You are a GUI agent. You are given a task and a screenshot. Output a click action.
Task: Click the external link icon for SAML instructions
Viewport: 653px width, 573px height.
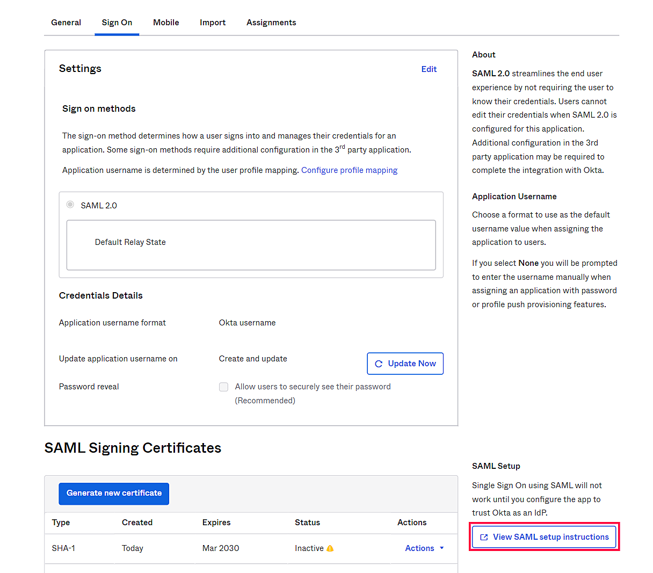coord(484,537)
